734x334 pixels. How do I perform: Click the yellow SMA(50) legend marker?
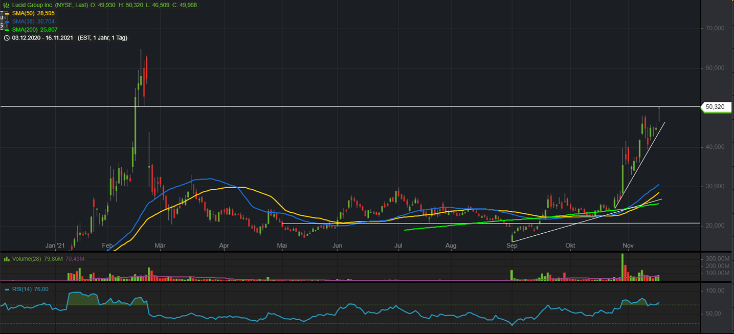[6, 13]
